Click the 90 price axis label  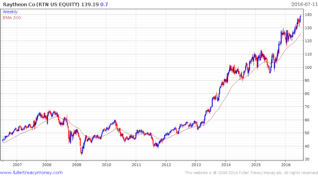pyautogui.click(x=307, y=80)
